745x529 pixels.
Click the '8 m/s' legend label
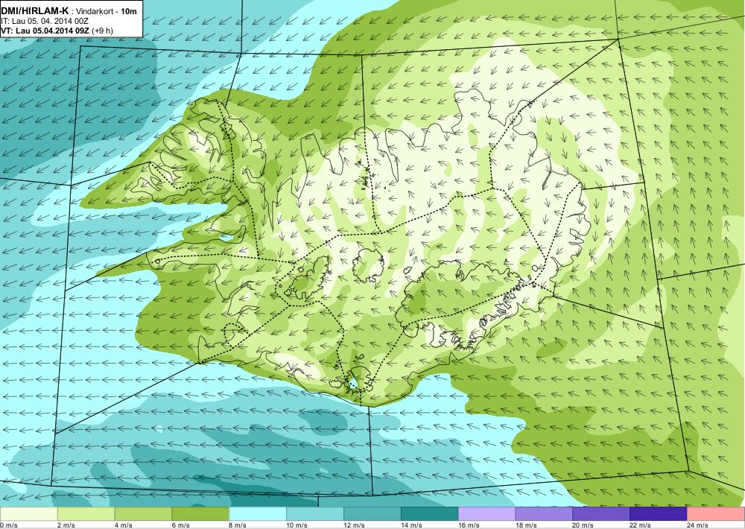pos(238,525)
